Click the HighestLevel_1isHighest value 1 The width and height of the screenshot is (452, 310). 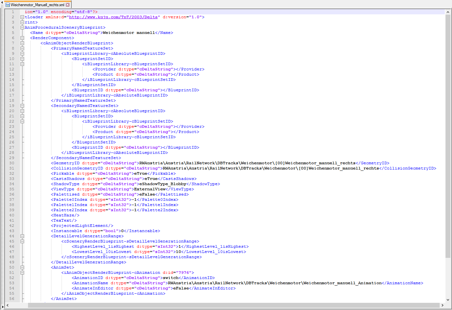tap(180, 246)
